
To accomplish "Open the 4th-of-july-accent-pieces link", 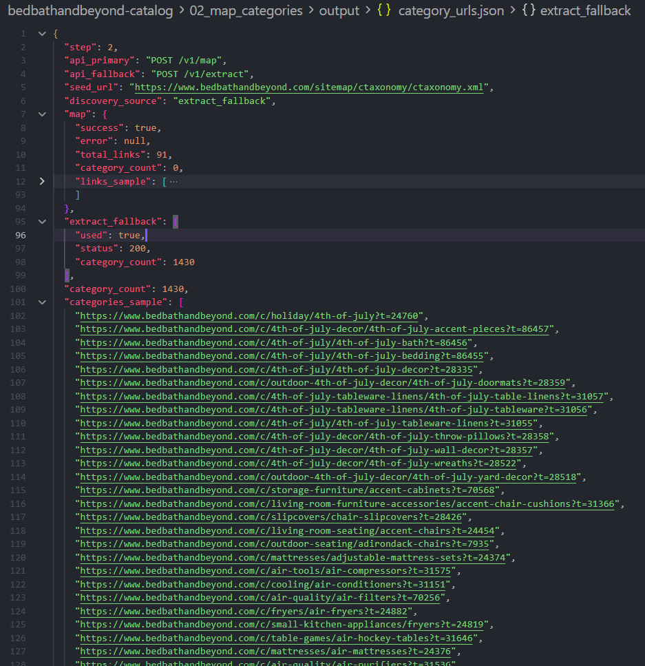I will [x=314, y=329].
